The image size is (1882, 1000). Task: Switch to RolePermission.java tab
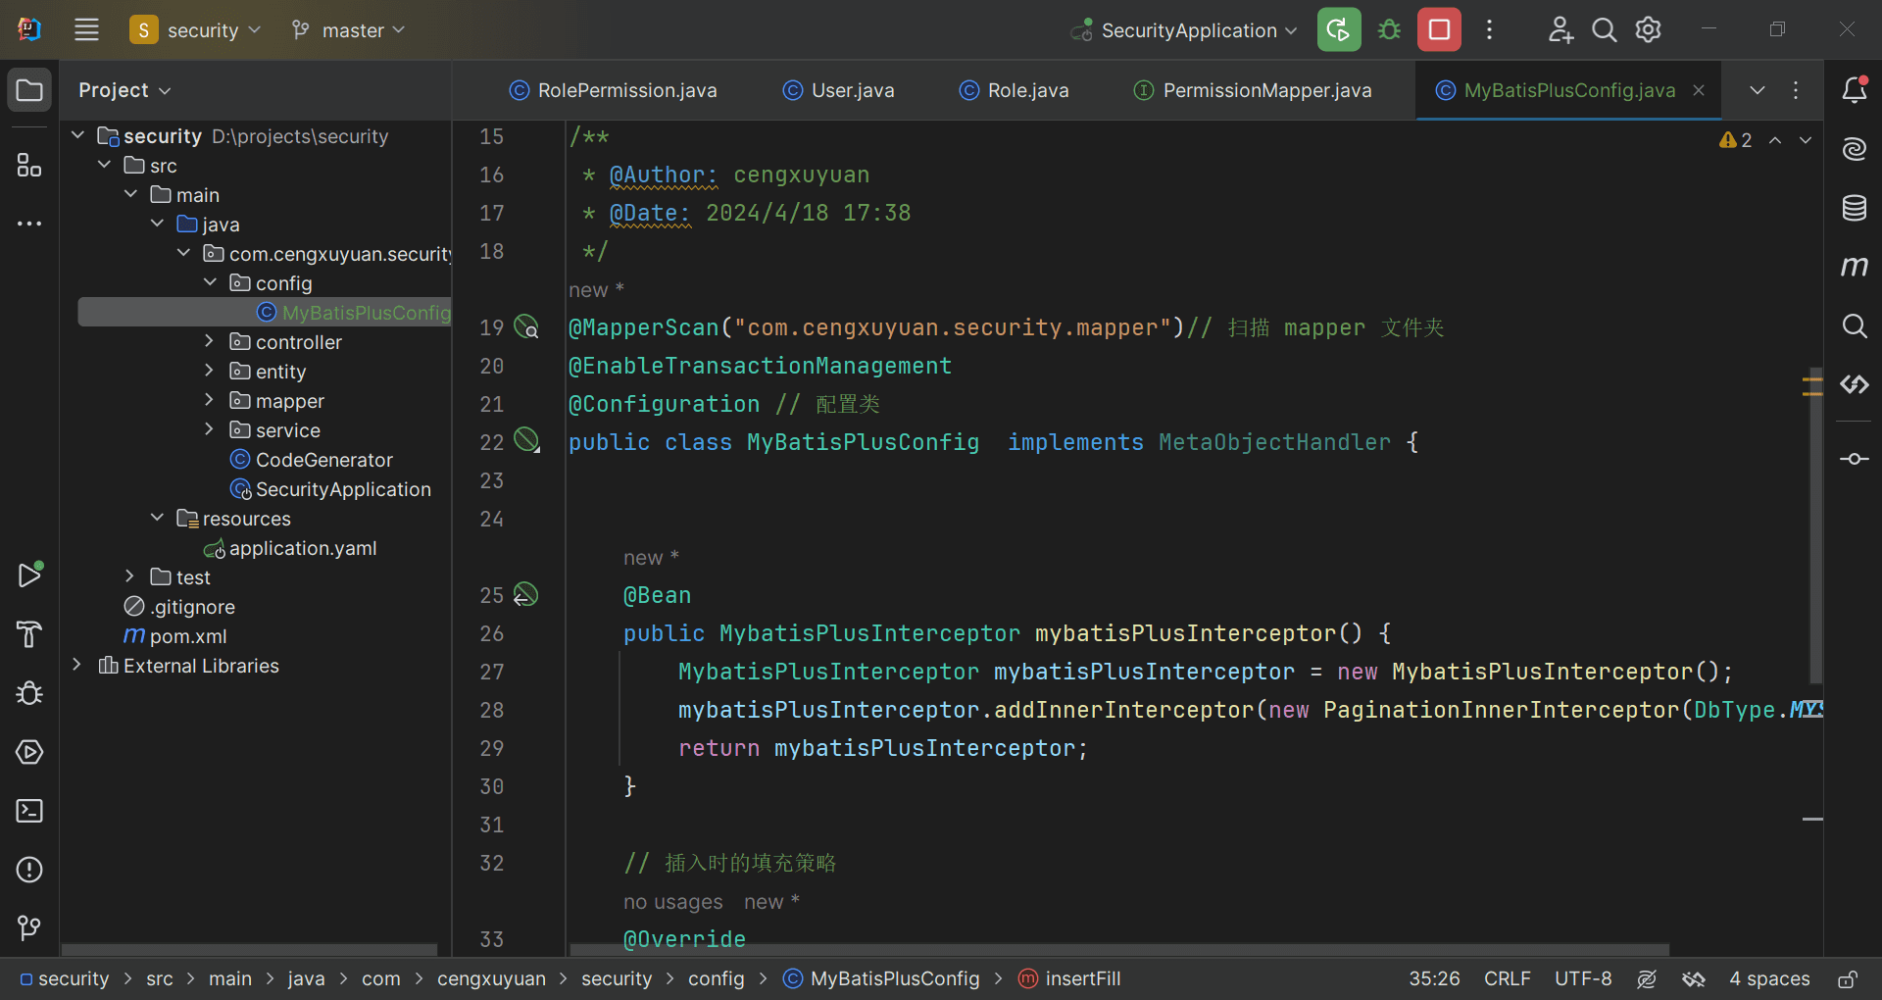tap(613, 90)
